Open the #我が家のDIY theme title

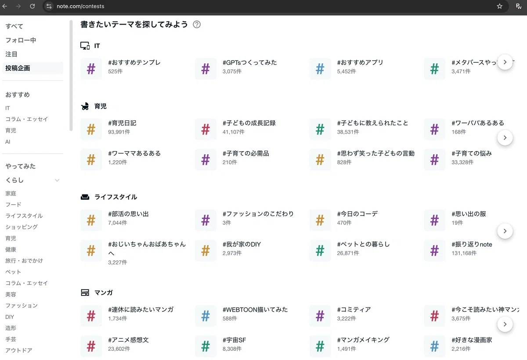click(242, 244)
